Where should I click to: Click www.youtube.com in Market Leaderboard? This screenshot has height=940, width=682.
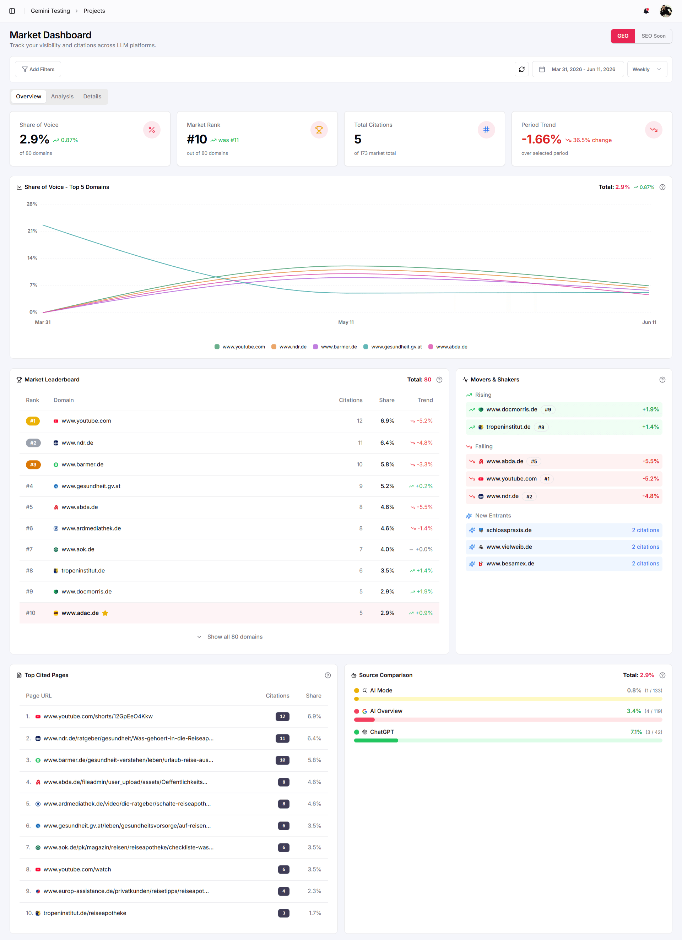pos(86,421)
